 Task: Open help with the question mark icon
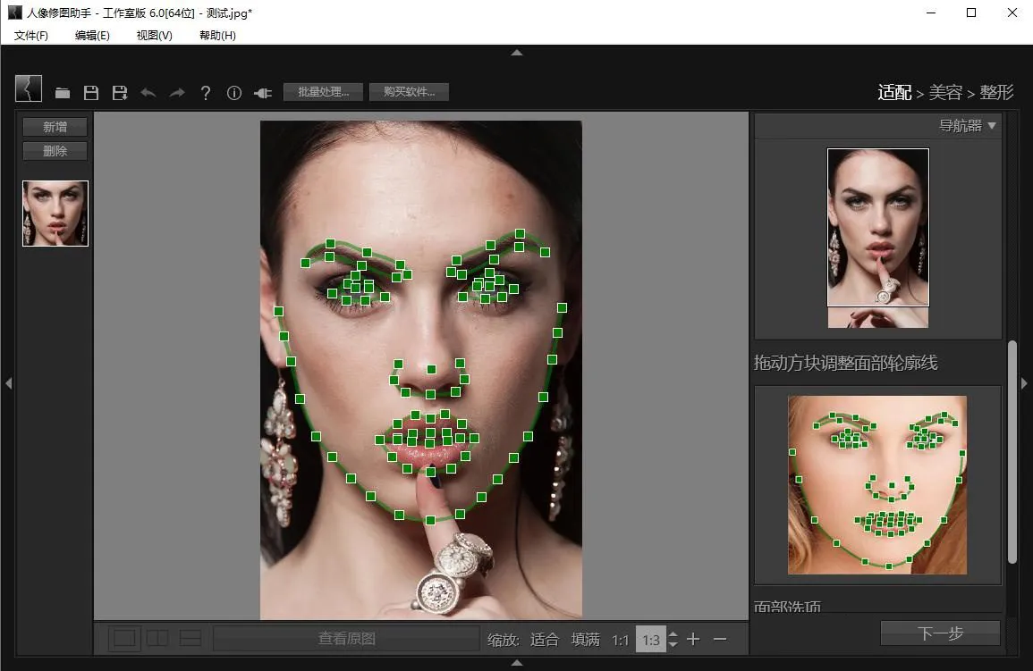tap(206, 93)
